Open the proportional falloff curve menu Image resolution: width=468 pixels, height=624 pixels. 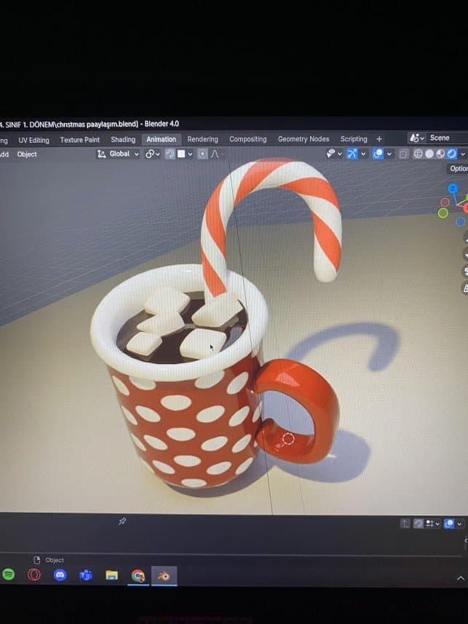[215, 154]
